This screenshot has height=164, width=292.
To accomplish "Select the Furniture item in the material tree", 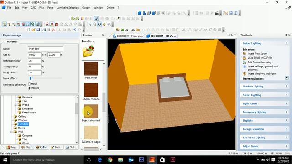I will pyautogui.click(x=23, y=124).
